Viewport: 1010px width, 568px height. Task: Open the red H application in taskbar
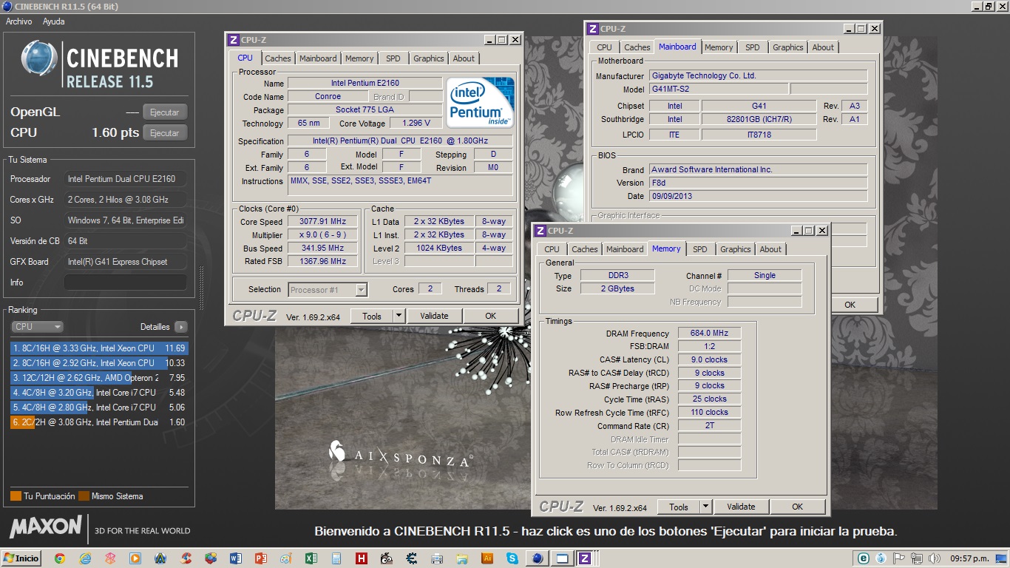[x=362, y=558]
